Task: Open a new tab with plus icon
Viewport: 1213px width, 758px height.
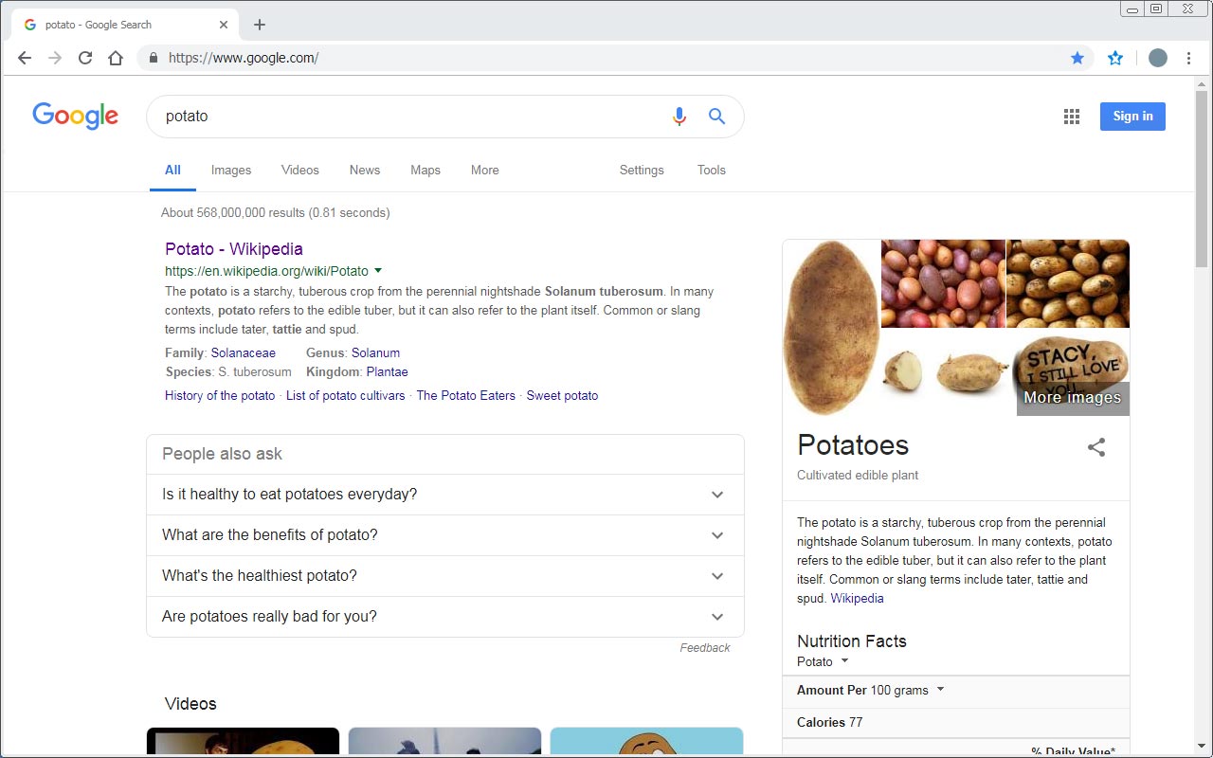Action: (x=260, y=25)
